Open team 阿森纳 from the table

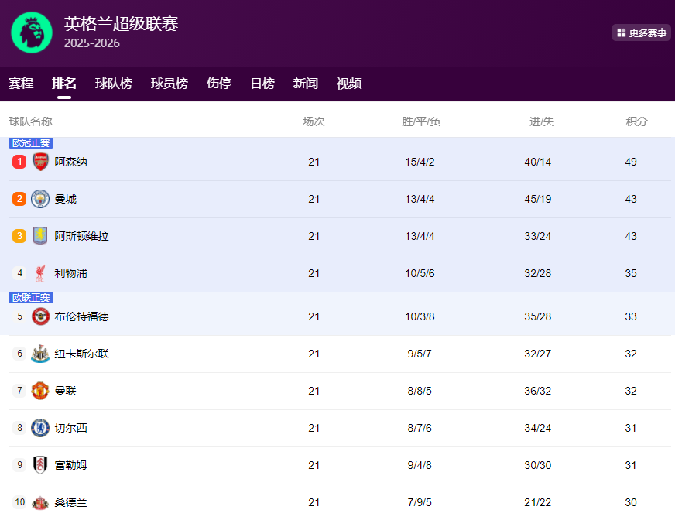70,162
